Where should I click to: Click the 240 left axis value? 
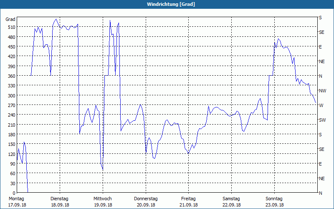12,115
